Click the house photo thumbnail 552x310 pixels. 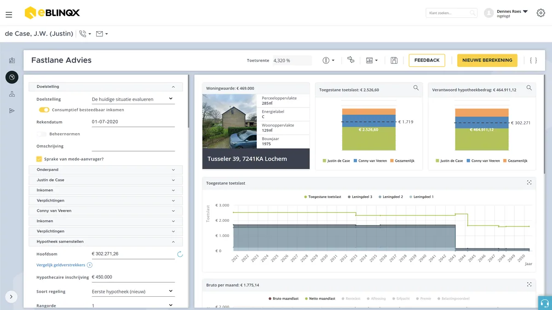(x=230, y=121)
